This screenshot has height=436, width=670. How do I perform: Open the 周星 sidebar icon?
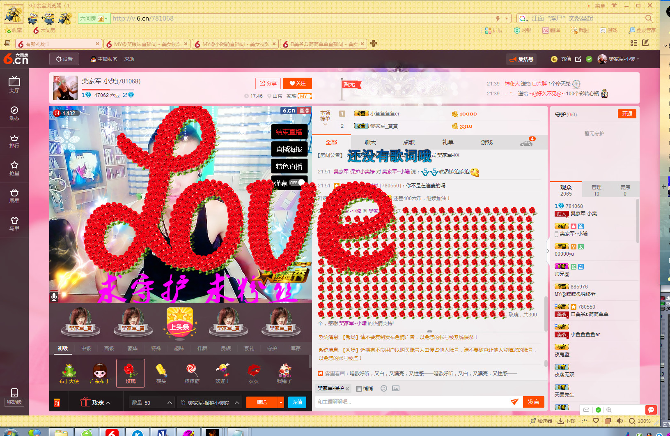[x=14, y=196]
